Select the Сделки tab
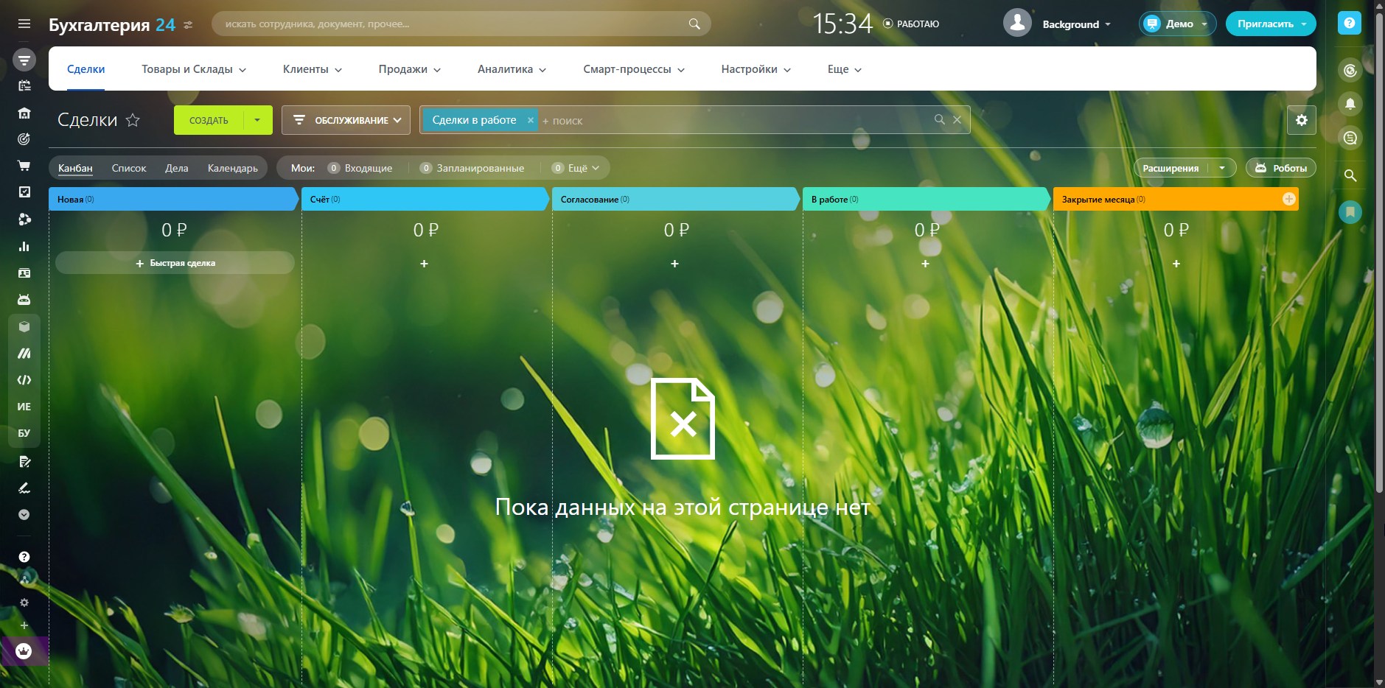This screenshot has width=1385, height=688. 86,69
